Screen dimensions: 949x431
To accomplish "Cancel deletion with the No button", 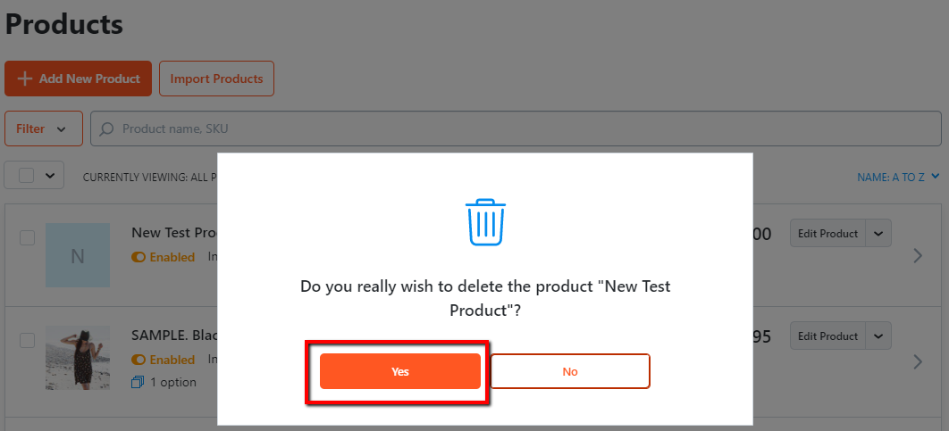I will [x=570, y=371].
